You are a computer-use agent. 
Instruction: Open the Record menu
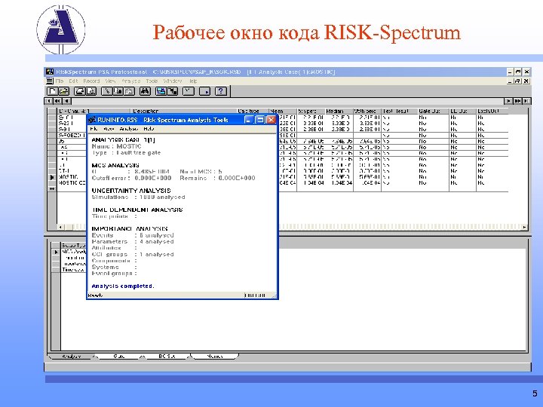coord(91,81)
